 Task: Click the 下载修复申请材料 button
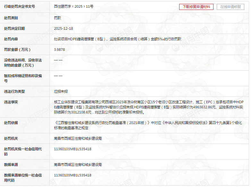[196, 7]
